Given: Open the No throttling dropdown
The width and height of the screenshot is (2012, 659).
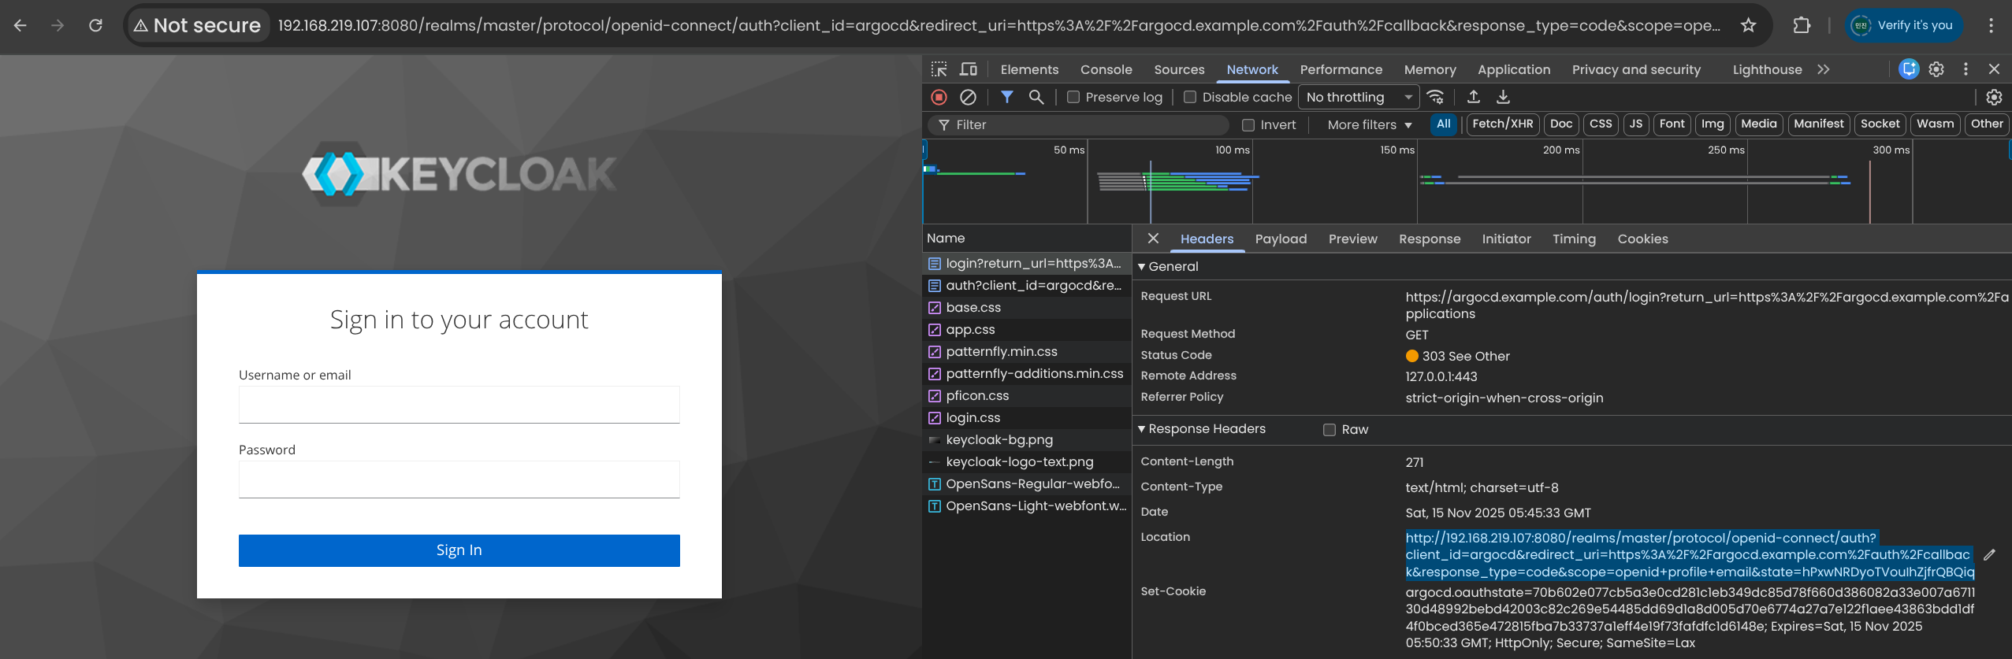Looking at the screenshot, I should [1359, 97].
